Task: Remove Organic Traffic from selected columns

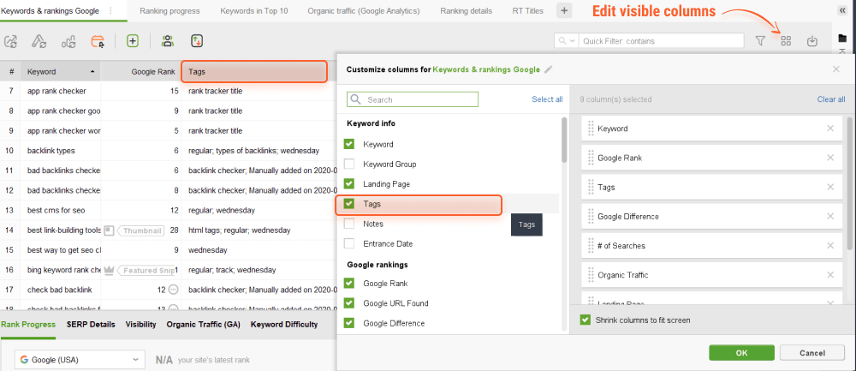Action: coord(830,274)
